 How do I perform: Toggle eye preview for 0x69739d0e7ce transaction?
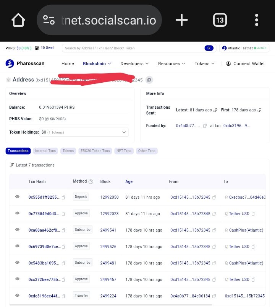[18, 246]
